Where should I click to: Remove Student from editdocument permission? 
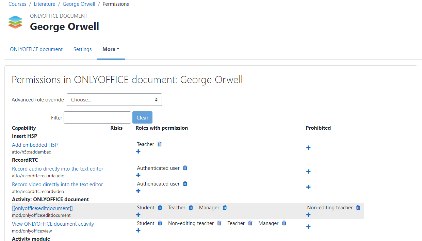tap(160, 208)
